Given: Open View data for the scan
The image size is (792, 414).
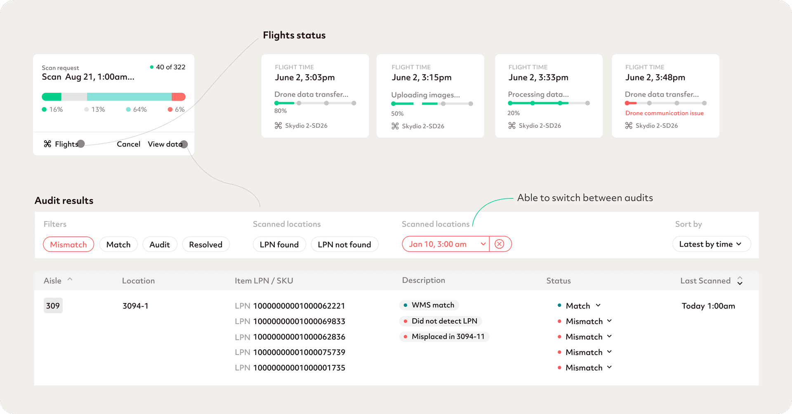Looking at the screenshot, I should pos(165,144).
